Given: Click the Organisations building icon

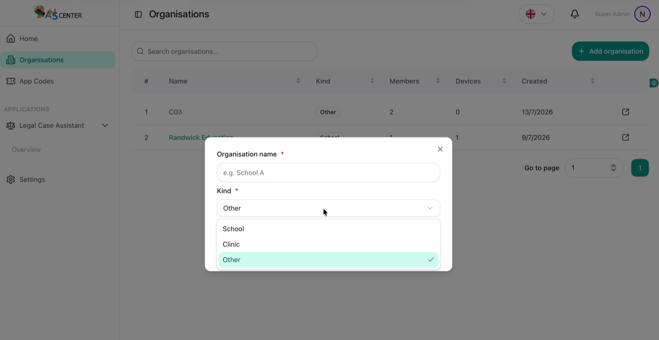Looking at the screenshot, I should [x=11, y=60].
